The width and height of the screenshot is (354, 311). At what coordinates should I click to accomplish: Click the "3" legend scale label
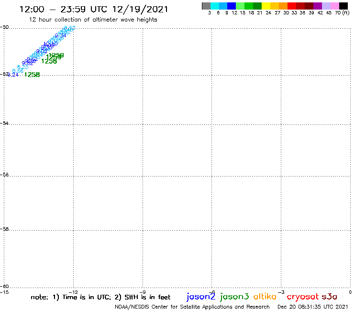(x=210, y=13)
